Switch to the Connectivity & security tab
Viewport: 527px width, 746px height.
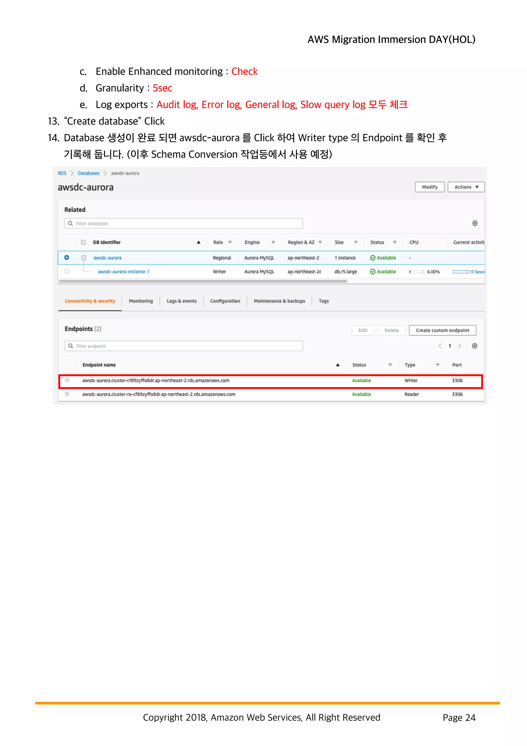[90, 301]
